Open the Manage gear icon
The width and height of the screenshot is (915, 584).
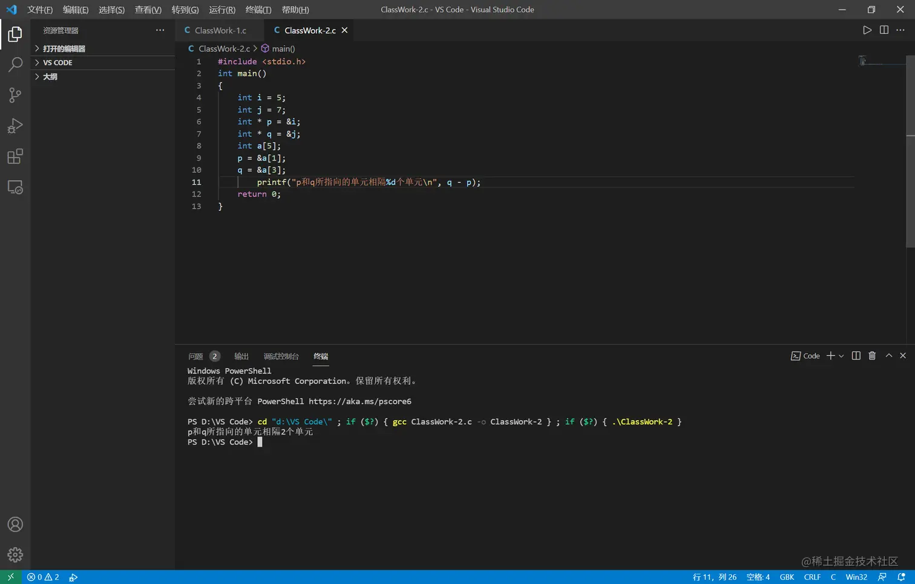pos(15,554)
